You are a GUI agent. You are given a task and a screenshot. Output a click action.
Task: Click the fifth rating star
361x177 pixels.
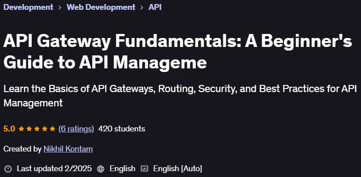coord(52,129)
